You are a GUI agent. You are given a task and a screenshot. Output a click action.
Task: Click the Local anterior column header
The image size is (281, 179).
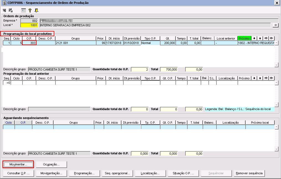click(x=226, y=38)
